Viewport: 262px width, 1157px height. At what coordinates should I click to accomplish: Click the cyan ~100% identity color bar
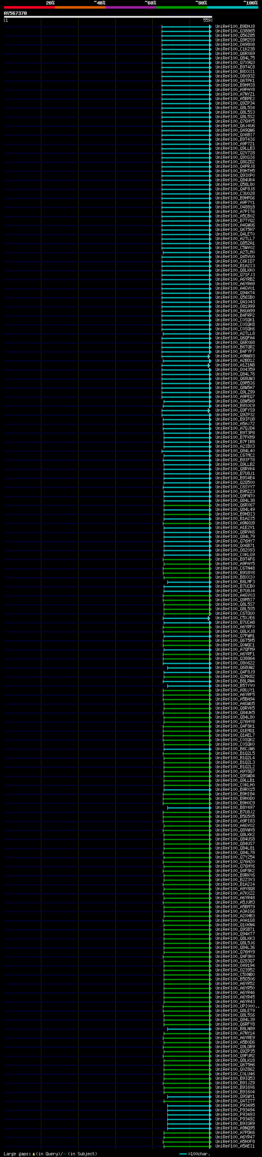tap(233, 7)
